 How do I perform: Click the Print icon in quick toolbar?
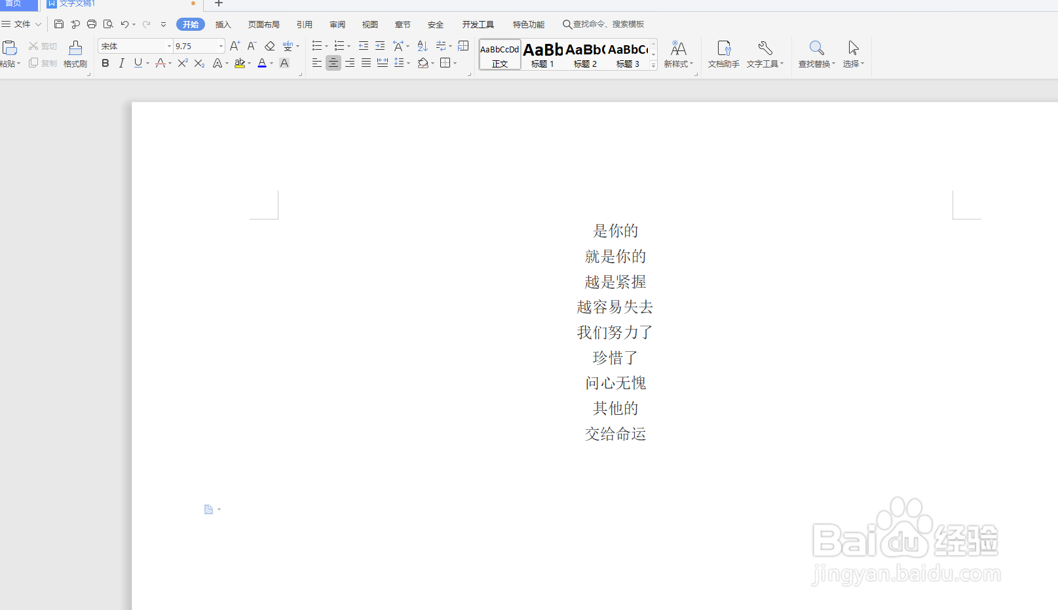coord(92,24)
